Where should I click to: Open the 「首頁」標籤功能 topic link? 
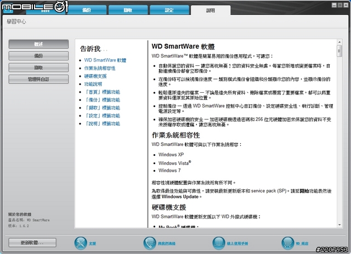coord(102,92)
